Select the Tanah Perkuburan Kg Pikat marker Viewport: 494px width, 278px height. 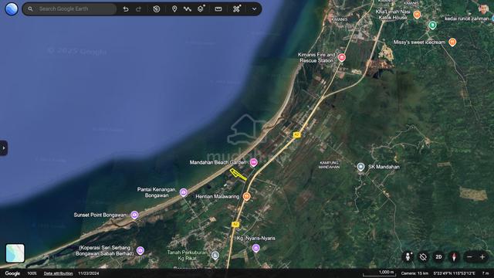pos(215,255)
